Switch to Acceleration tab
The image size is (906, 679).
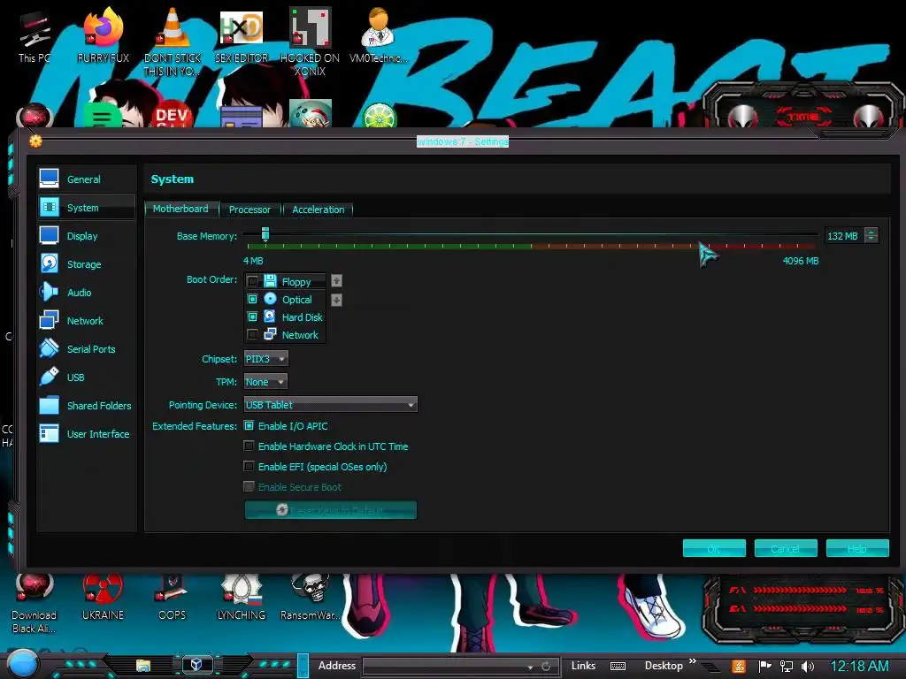point(318,210)
